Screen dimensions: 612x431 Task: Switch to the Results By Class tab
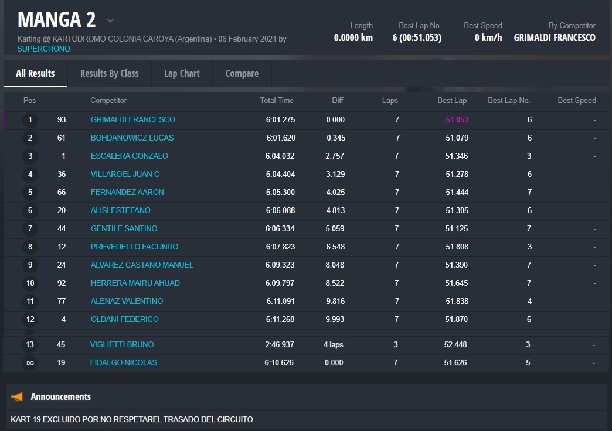(109, 73)
